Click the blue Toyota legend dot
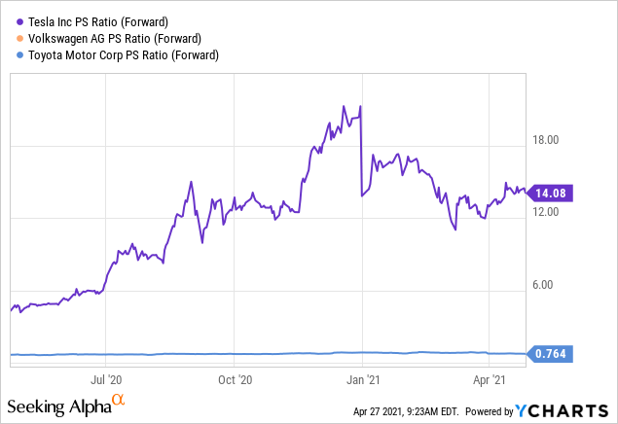This screenshot has height=424, width=618. 19,55
